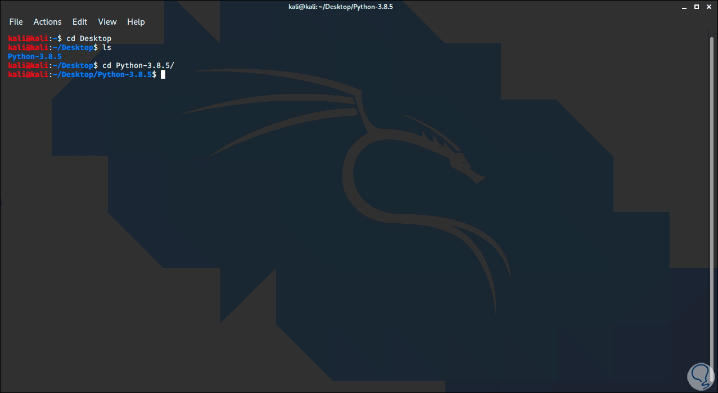
Task: Maximize the terminal window
Action: tap(697, 6)
